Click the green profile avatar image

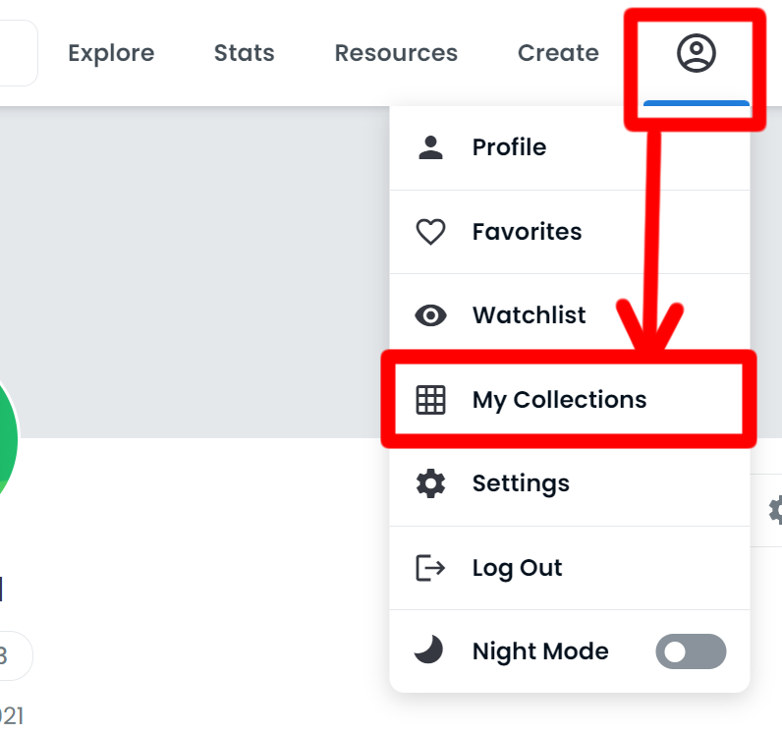tap(7, 439)
